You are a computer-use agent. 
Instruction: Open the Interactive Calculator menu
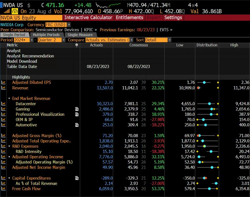[x=88, y=17]
